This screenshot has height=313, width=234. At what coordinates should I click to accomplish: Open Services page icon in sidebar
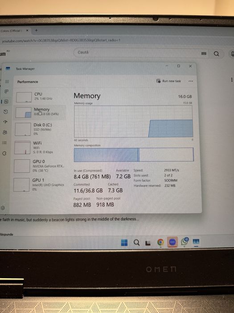4,153
